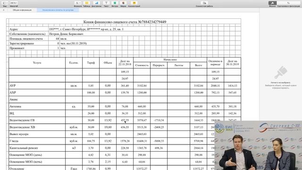Insert a shape with Фигура icon
This screenshot has height=170, width=302.
(x=115, y=3)
